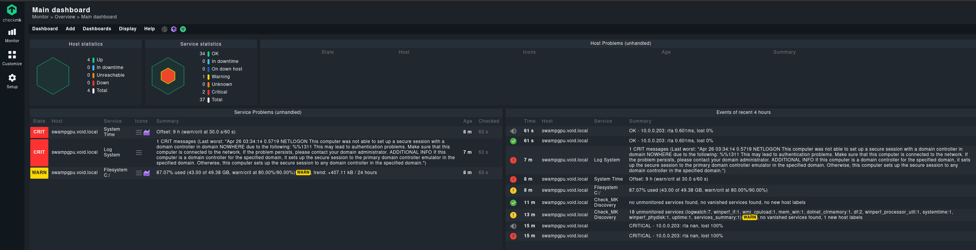Click the red service statistics hexagon
Screen dimensions: 976x250
(x=168, y=76)
